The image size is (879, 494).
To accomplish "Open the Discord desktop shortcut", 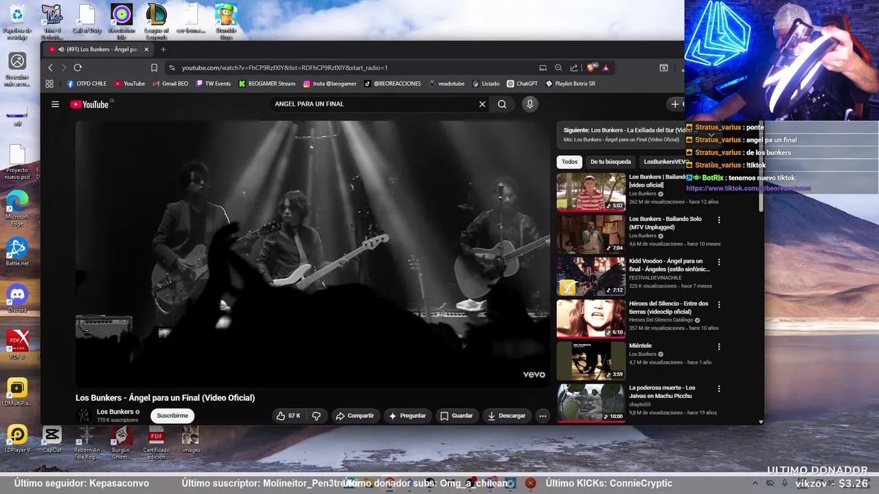I will (x=17, y=298).
